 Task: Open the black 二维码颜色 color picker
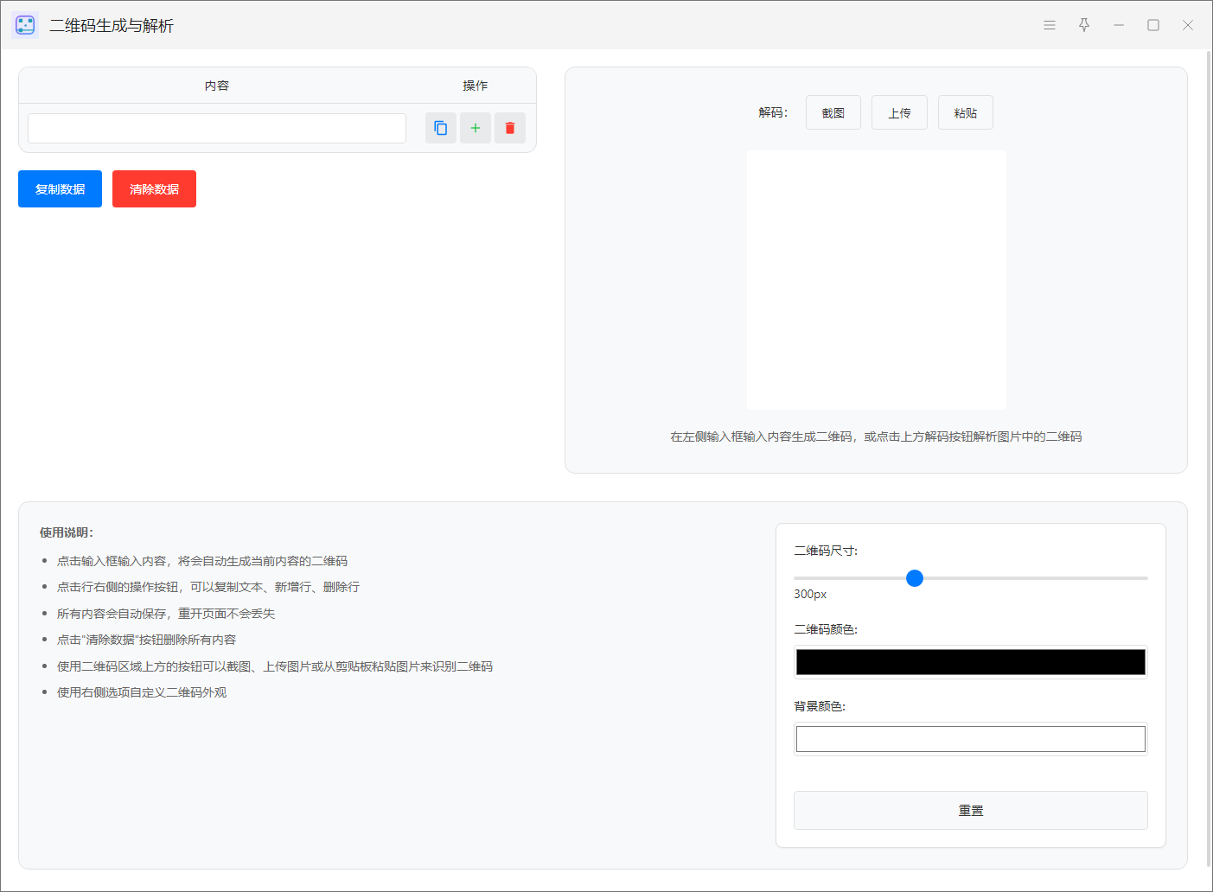pos(970,662)
